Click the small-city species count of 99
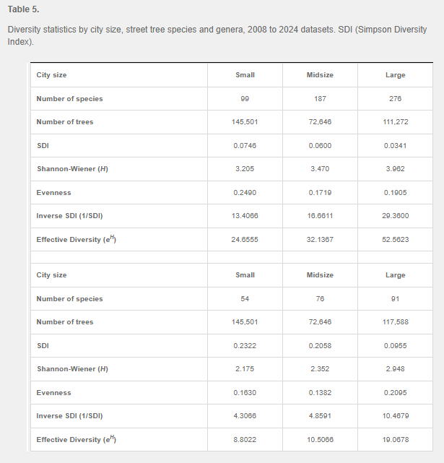 tap(245, 98)
